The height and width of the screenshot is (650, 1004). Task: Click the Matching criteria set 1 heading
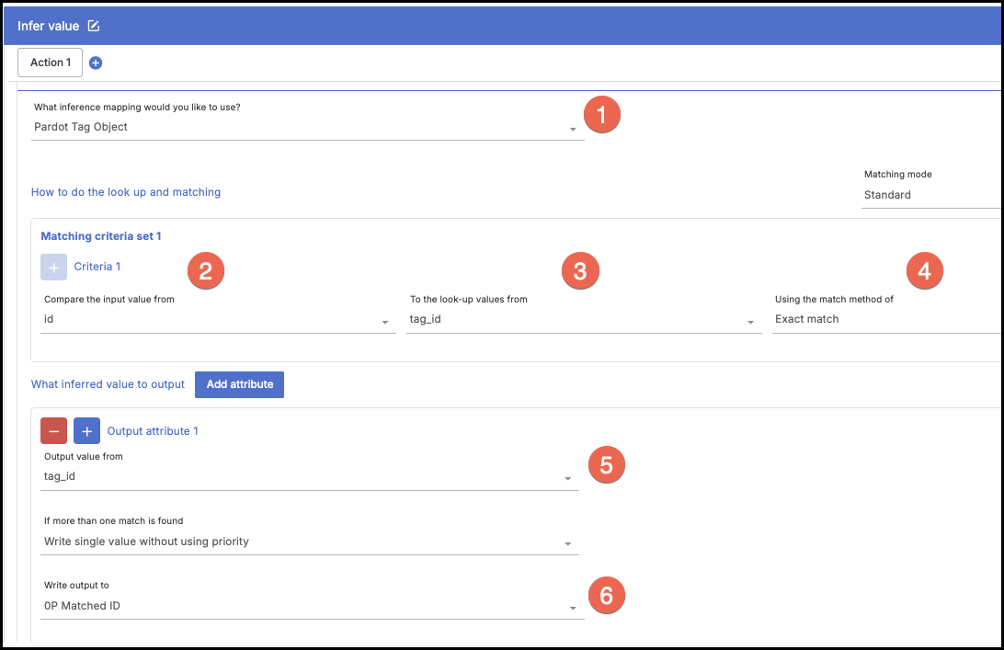[101, 236]
